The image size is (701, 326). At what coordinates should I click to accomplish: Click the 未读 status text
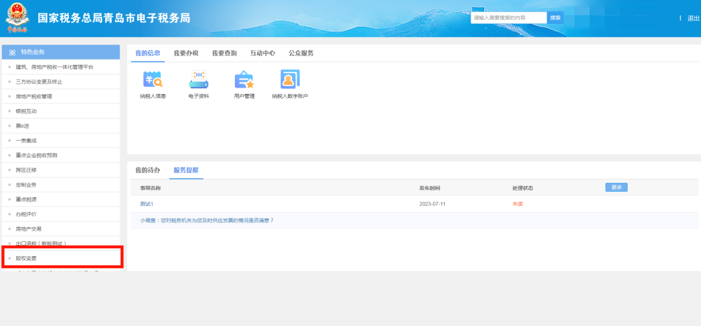[x=517, y=204]
